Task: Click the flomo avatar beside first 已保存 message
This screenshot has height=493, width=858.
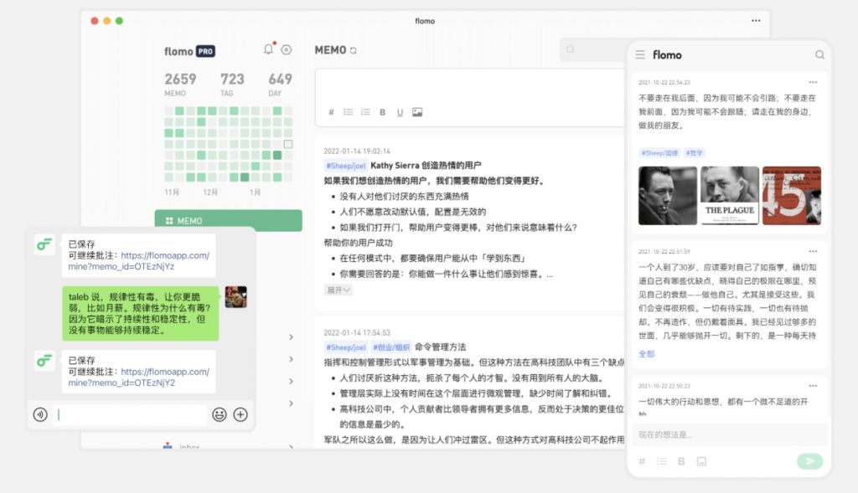Action: pyautogui.click(x=44, y=244)
